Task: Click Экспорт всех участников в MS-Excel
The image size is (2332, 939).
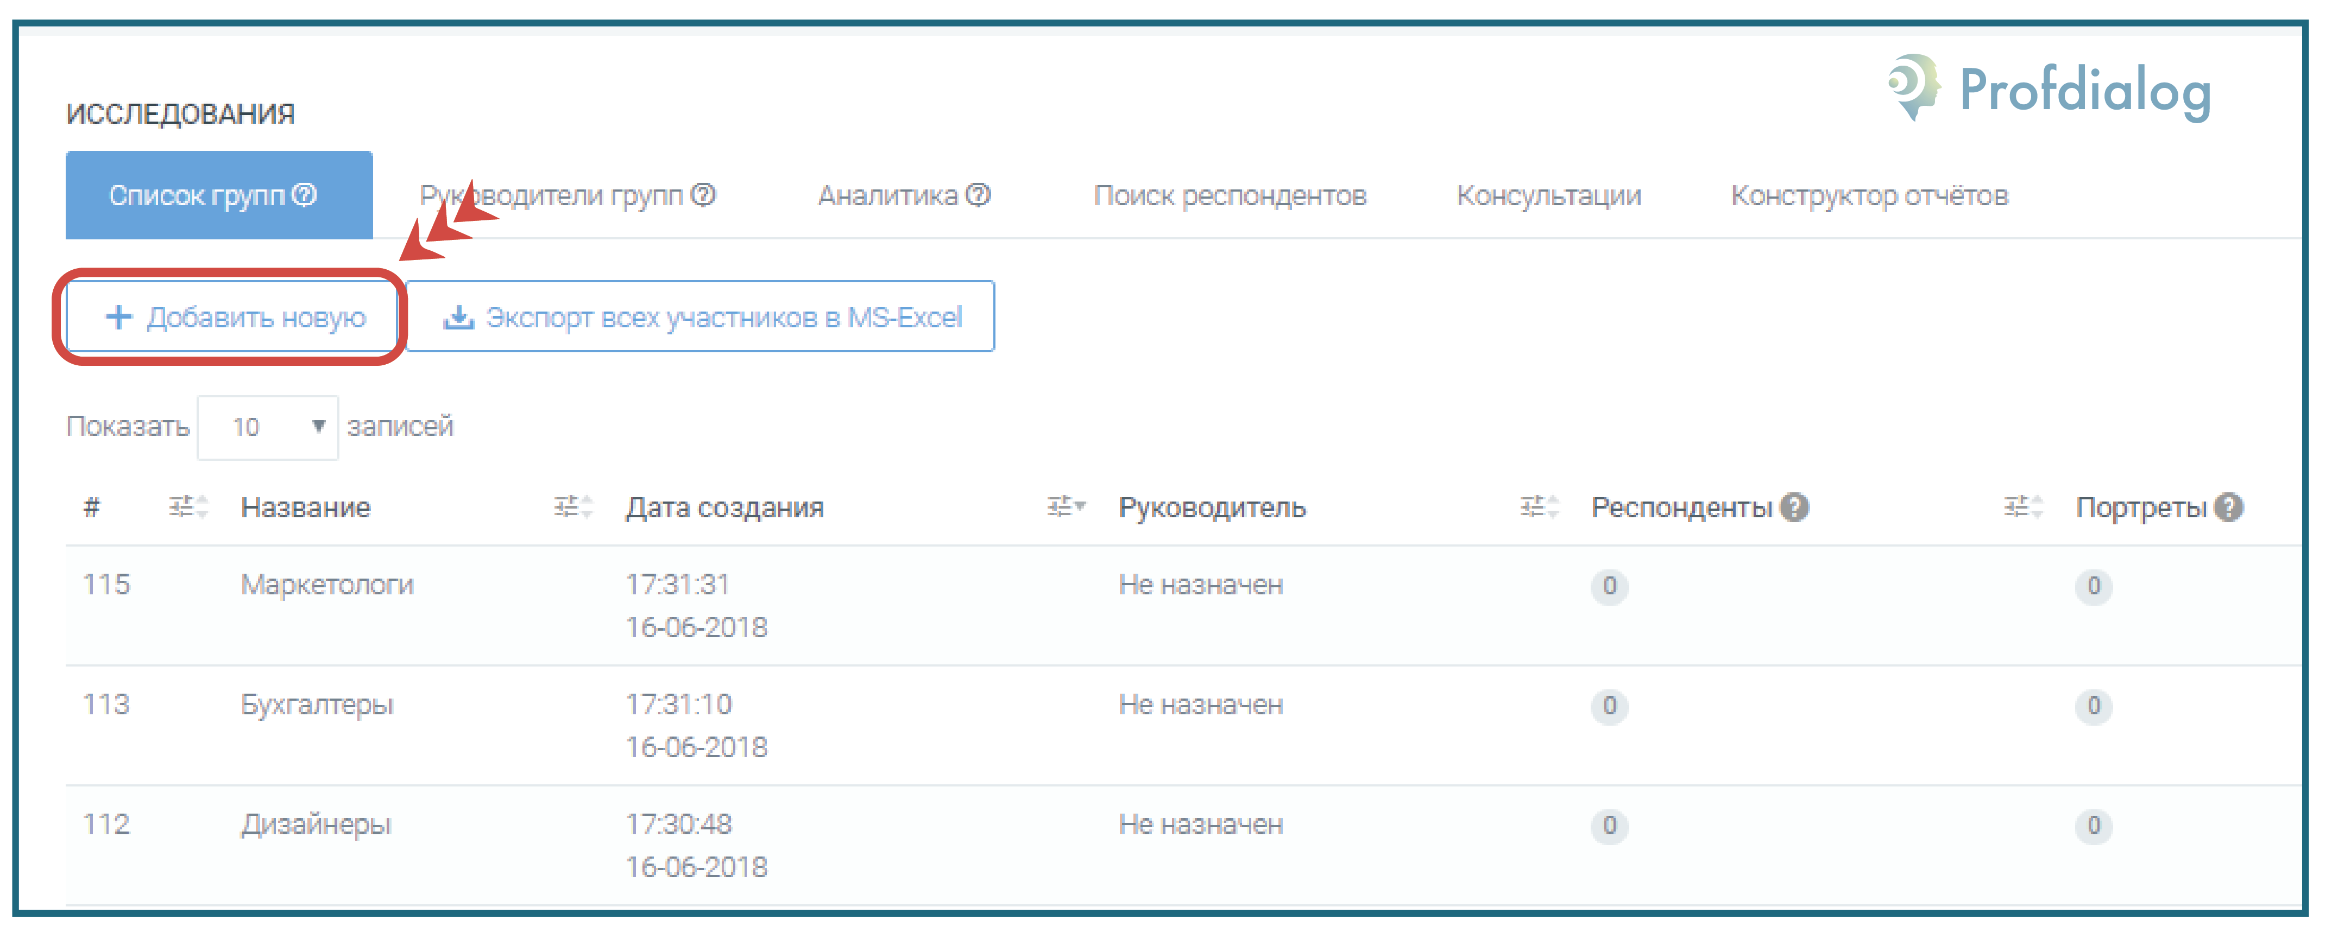Action: (x=701, y=316)
